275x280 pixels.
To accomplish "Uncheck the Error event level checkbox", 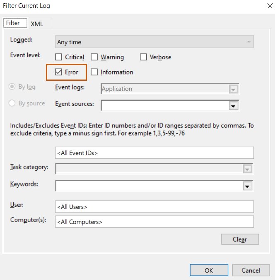I will click(59, 72).
